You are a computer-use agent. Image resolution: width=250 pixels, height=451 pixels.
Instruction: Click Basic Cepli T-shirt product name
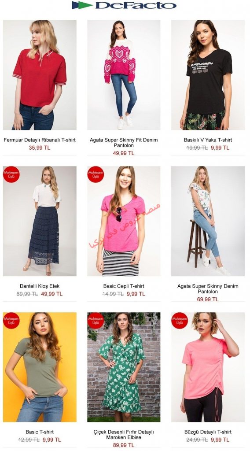(x=124, y=286)
